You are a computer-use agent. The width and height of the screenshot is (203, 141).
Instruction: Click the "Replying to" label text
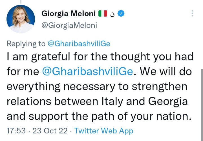pyautogui.click(x=26, y=44)
